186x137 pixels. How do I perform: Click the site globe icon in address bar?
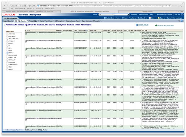(x=38, y=6)
